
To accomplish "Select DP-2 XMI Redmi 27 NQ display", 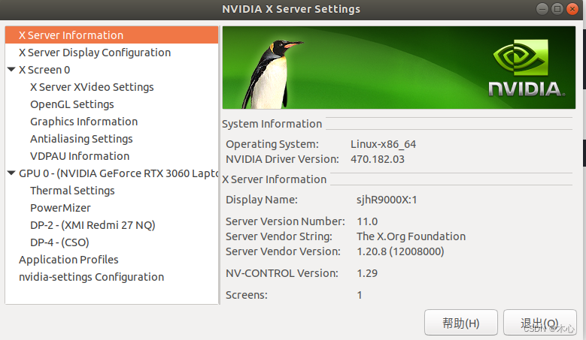I will (x=93, y=225).
